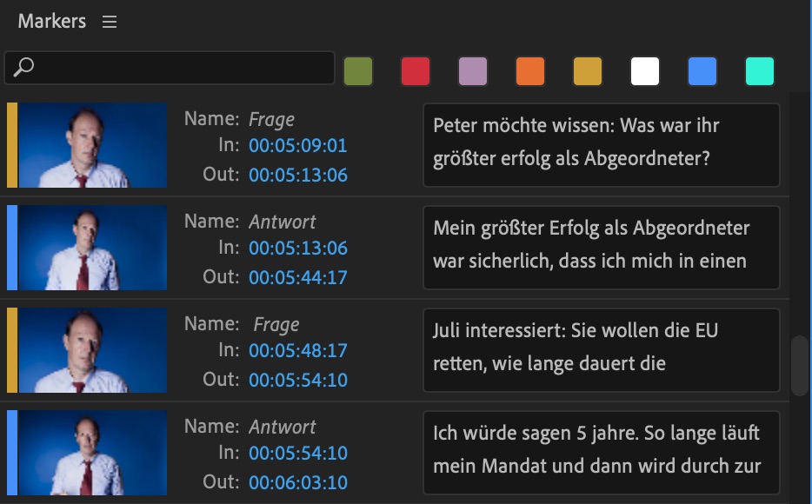Select the Markers panel tab title
The width and height of the screenshot is (812, 504).
[x=52, y=22]
